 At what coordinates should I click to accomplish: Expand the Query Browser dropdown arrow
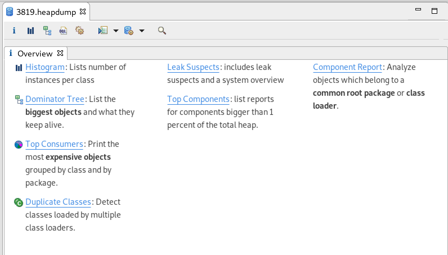click(142, 31)
